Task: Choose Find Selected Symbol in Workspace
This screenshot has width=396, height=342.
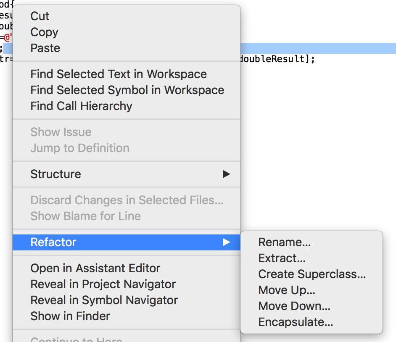Action: tap(127, 90)
